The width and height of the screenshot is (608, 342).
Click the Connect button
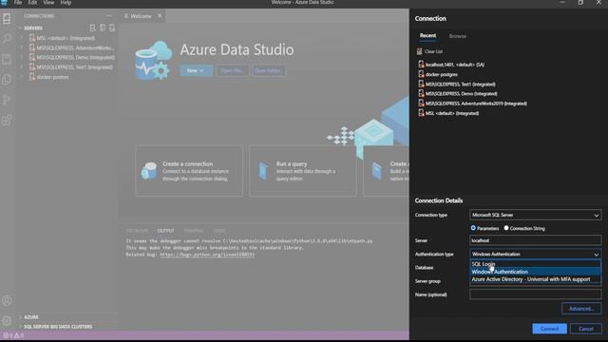click(x=549, y=329)
